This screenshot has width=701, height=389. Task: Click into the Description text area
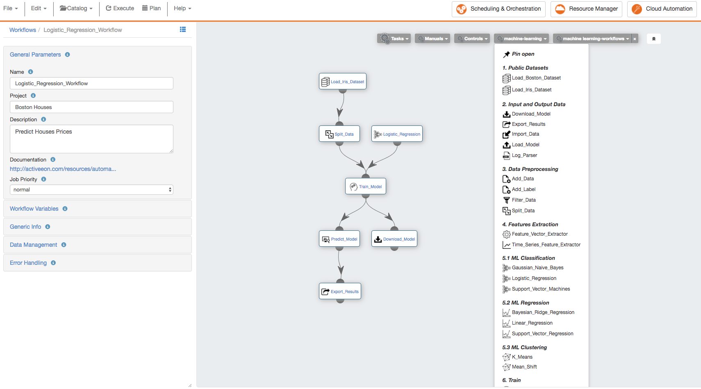[91, 139]
